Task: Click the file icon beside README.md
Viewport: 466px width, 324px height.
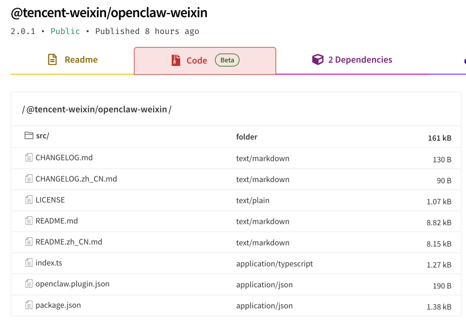Action: 29,220
